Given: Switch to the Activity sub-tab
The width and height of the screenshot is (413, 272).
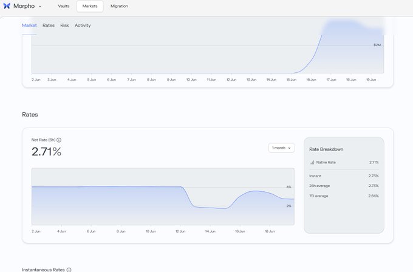Looking at the screenshot, I should click(x=83, y=25).
